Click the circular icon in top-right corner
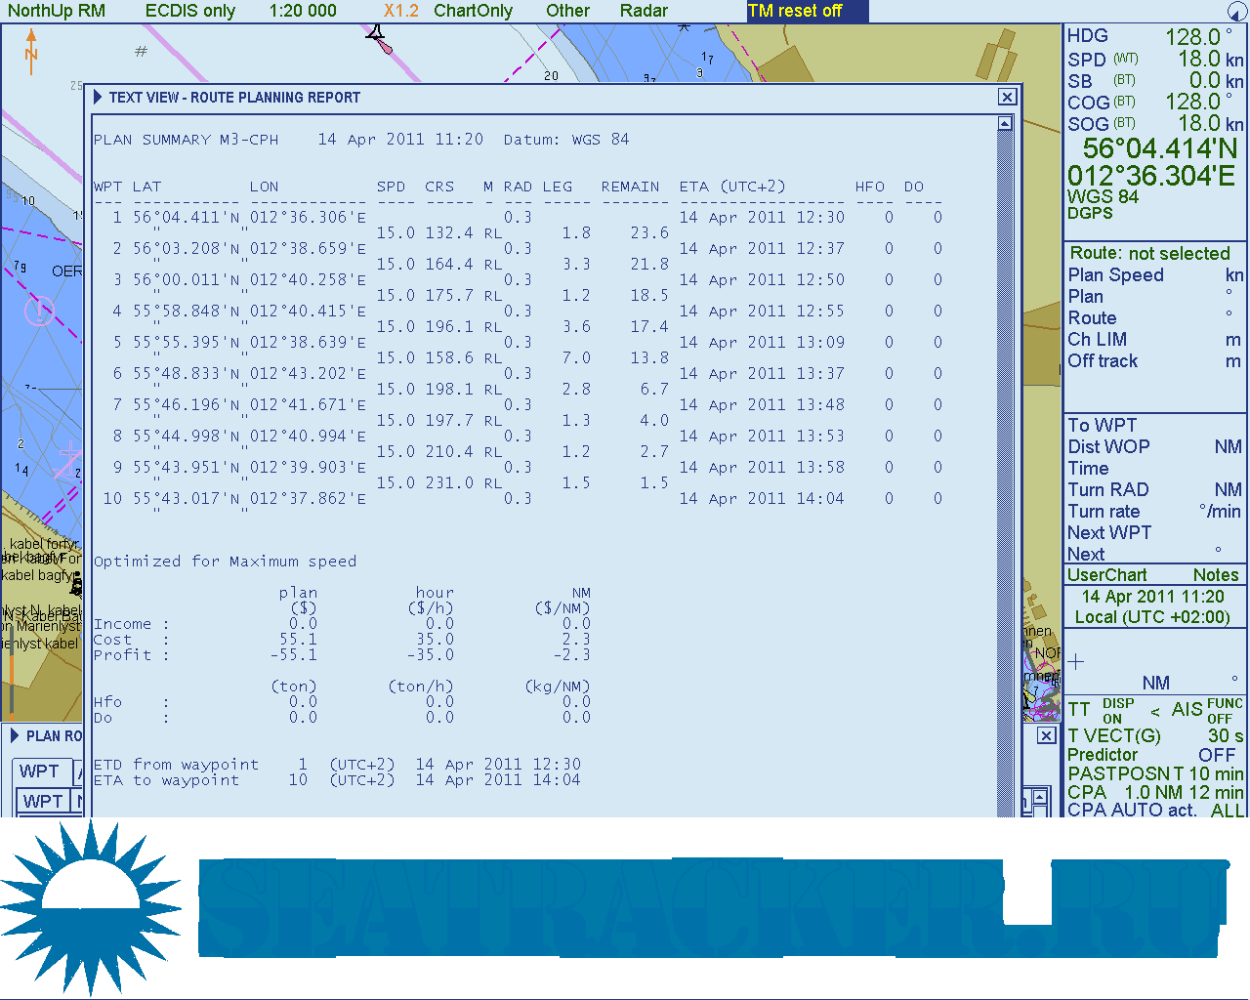 [1236, 12]
